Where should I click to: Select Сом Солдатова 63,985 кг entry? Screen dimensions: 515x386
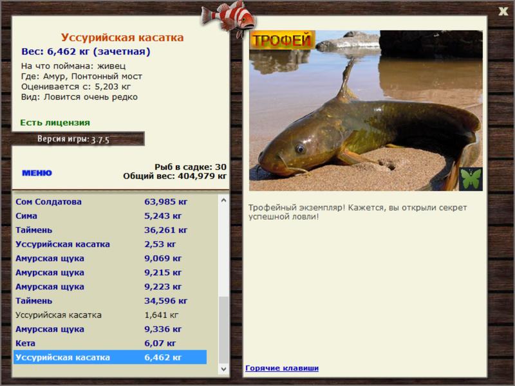tap(110, 202)
